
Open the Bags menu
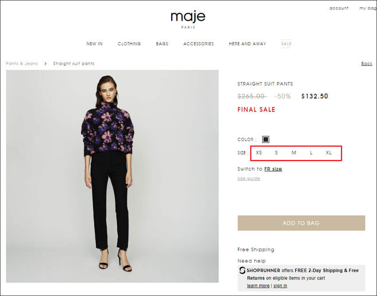pyautogui.click(x=162, y=44)
